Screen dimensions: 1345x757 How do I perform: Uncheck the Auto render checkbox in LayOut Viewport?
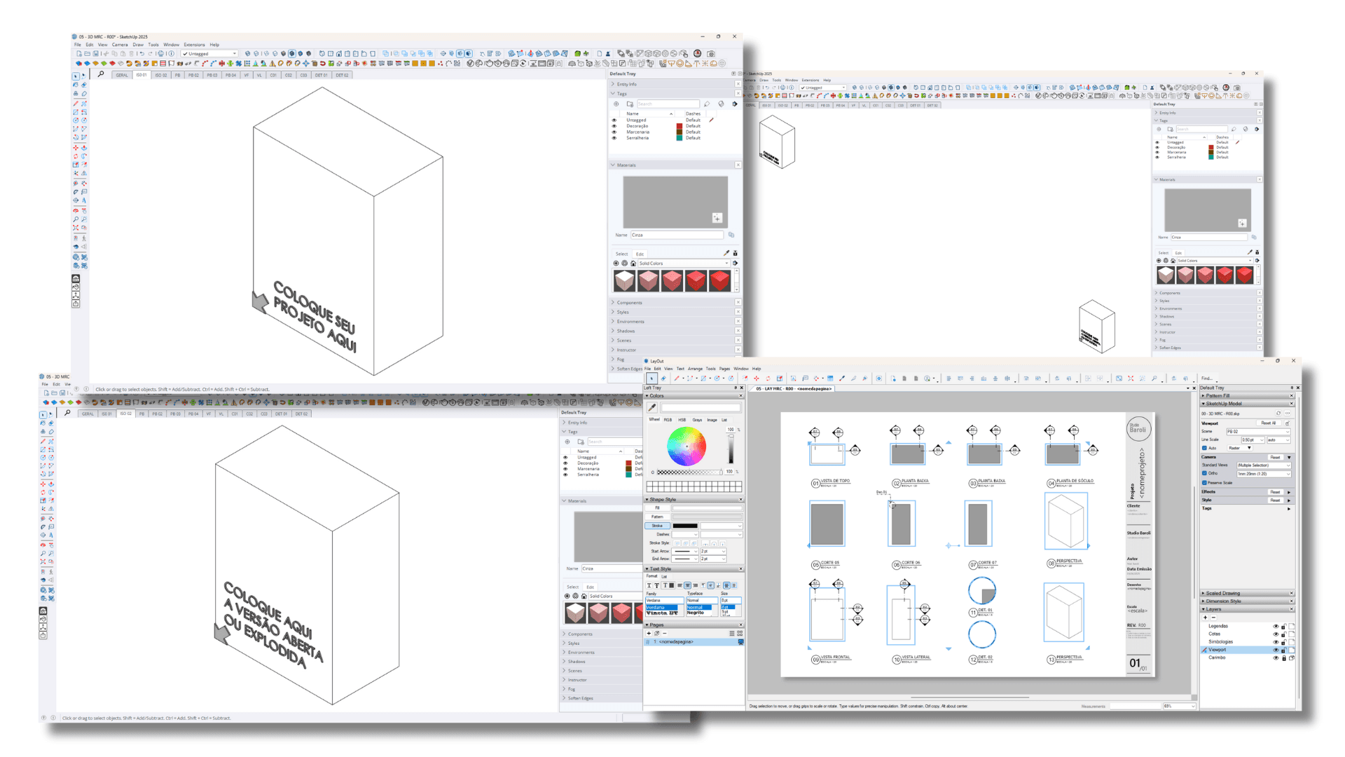click(1205, 448)
